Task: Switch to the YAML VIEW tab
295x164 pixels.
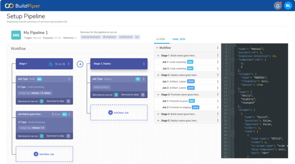Action: [179, 39]
